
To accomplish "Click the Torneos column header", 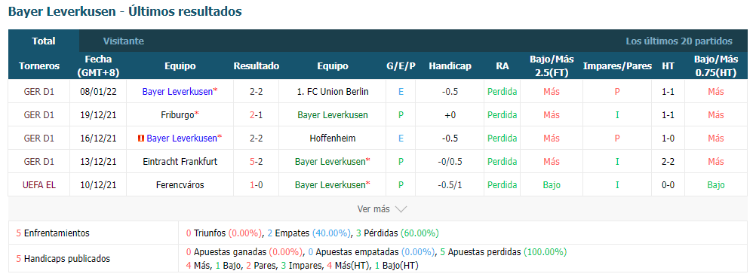I will (x=39, y=66).
